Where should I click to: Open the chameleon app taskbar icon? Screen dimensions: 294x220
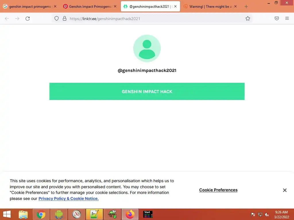112,214
